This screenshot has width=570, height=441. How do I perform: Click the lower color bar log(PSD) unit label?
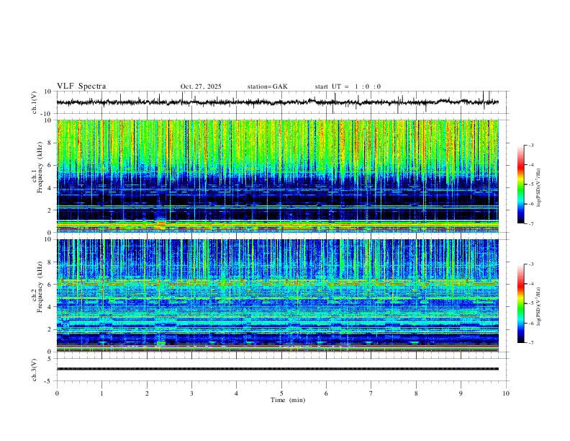pyautogui.click(x=539, y=306)
